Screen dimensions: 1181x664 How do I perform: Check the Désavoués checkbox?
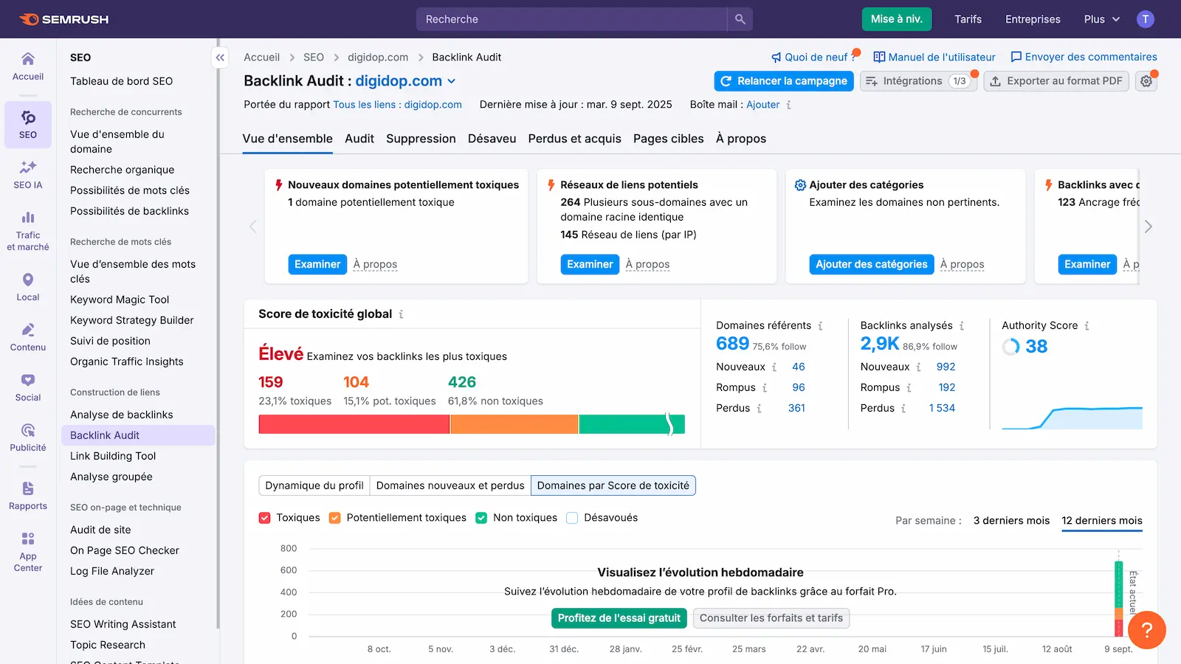572,518
